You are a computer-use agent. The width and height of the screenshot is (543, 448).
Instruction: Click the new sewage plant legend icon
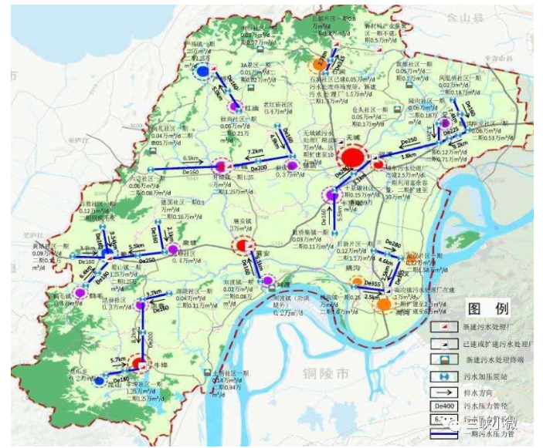point(443,326)
